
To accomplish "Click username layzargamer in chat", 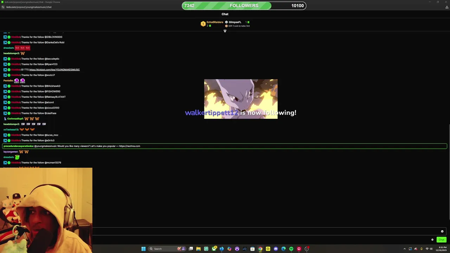I will pos(11,152).
